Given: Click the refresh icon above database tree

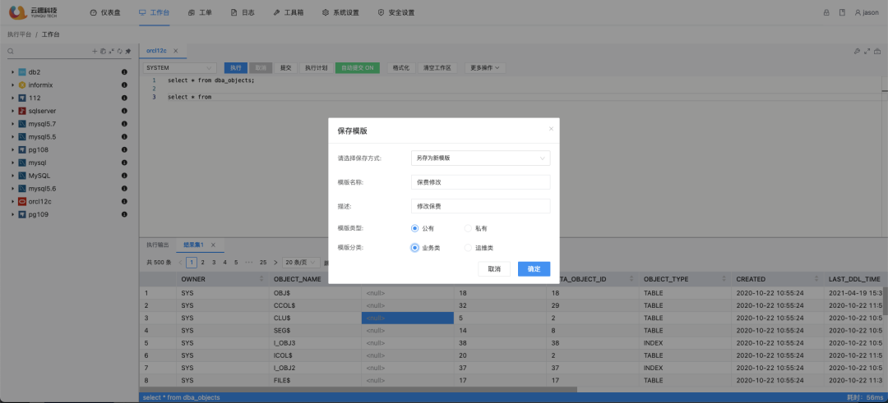Looking at the screenshot, I should point(119,51).
